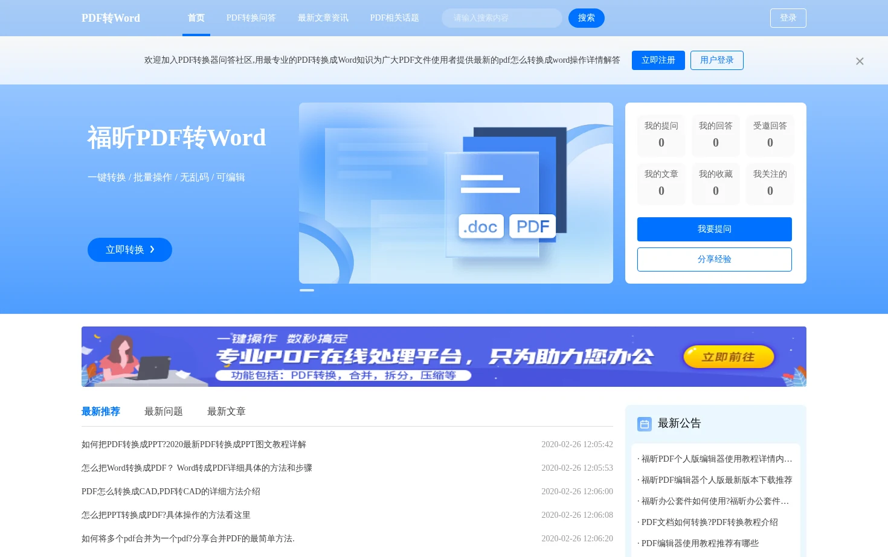
Task: Open the 我的回答 counter
Action: tap(716, 135)
